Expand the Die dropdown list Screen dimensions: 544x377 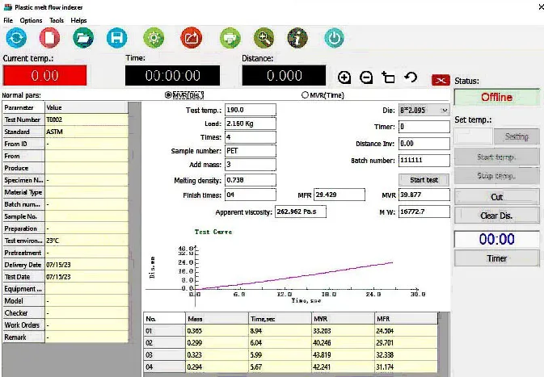click(x=445, y=110)
